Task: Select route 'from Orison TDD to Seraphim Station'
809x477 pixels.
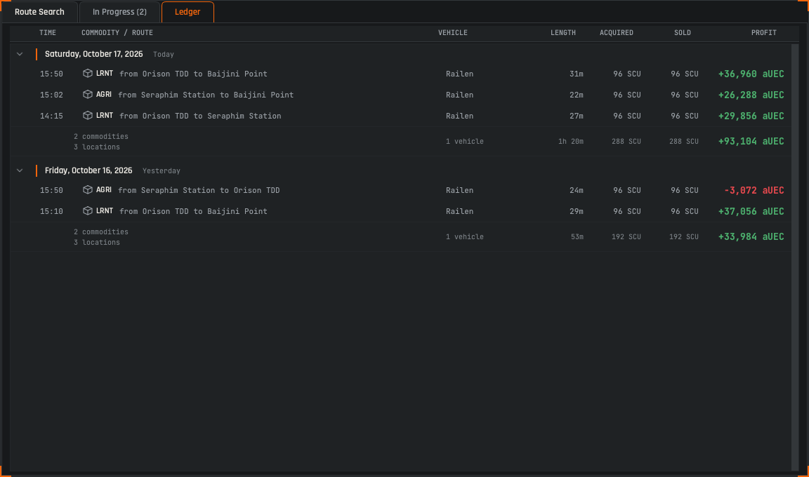Action: pos(200,116)
